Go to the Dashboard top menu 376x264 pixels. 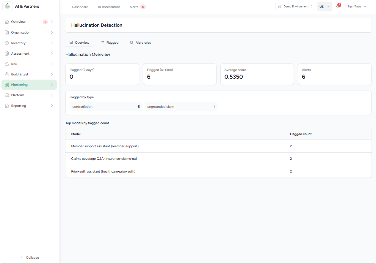coord(80,7)
